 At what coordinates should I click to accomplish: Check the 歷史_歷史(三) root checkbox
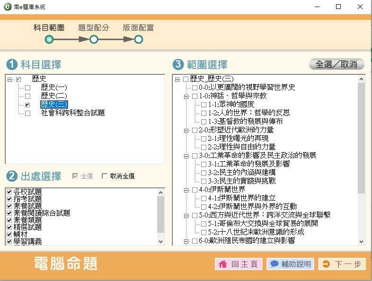coord(186,79)
